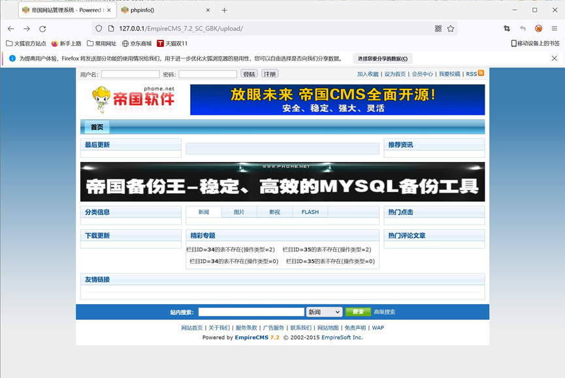The width and height of the screenshot is (565, 378).
Task: Open the 新手上路 bookmark
Action: click(67, 44)
